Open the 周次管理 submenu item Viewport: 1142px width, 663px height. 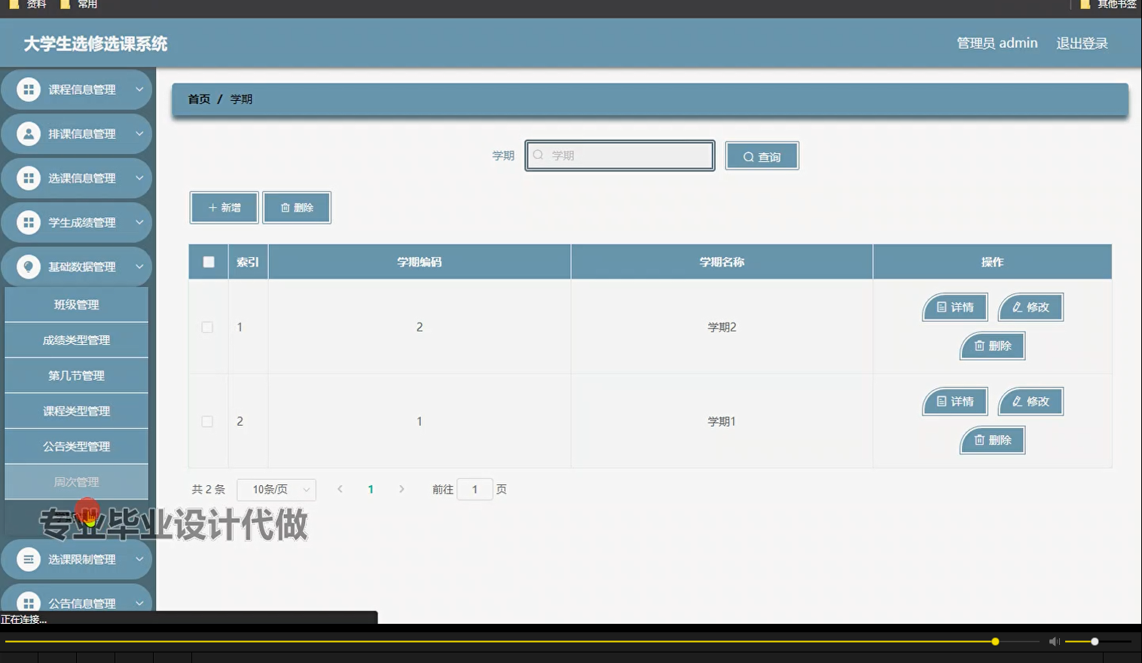(x=76, y=481)
